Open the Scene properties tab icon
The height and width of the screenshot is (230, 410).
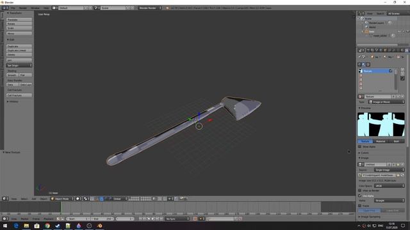(377, 50)
